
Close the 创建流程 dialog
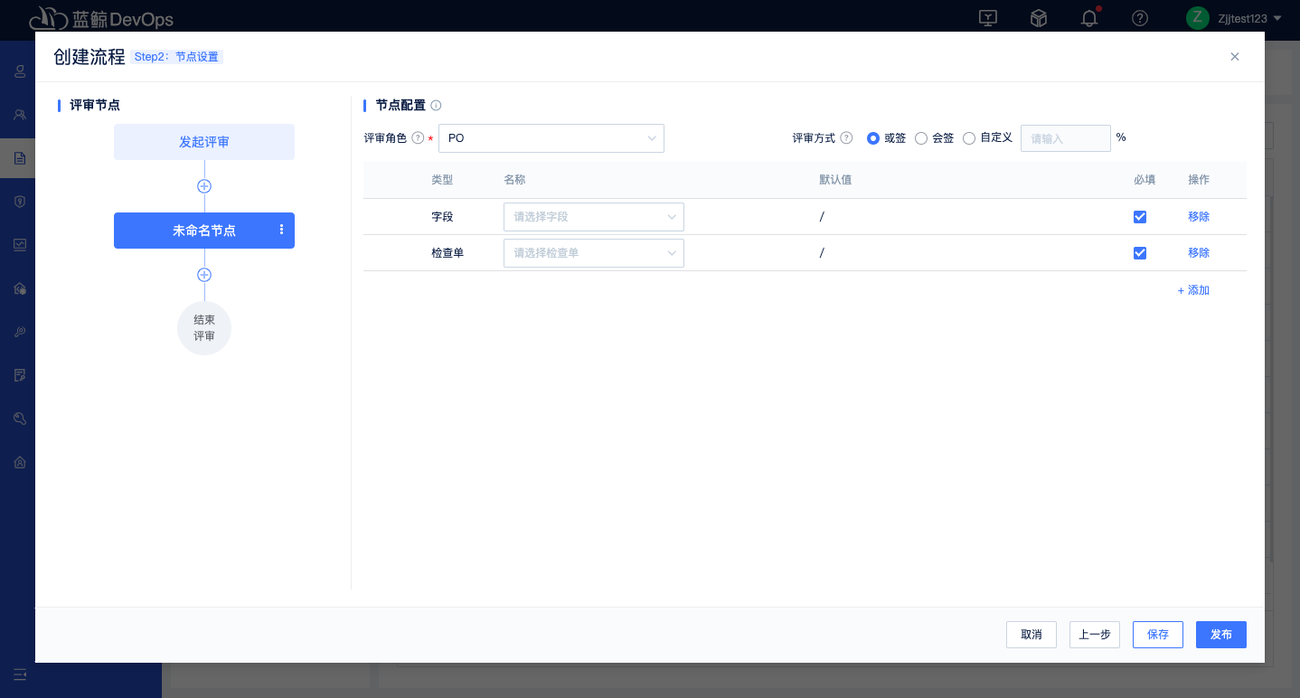pos(1235,57)
